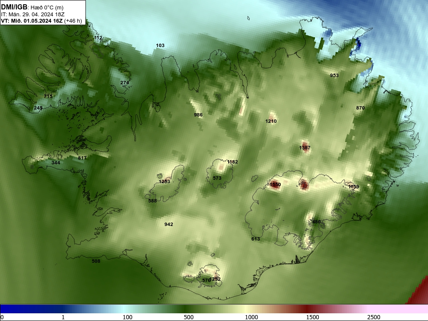Screen dimensions: 428x321
Task: Click the 1500 scale label
Action: tap(312, 317)
